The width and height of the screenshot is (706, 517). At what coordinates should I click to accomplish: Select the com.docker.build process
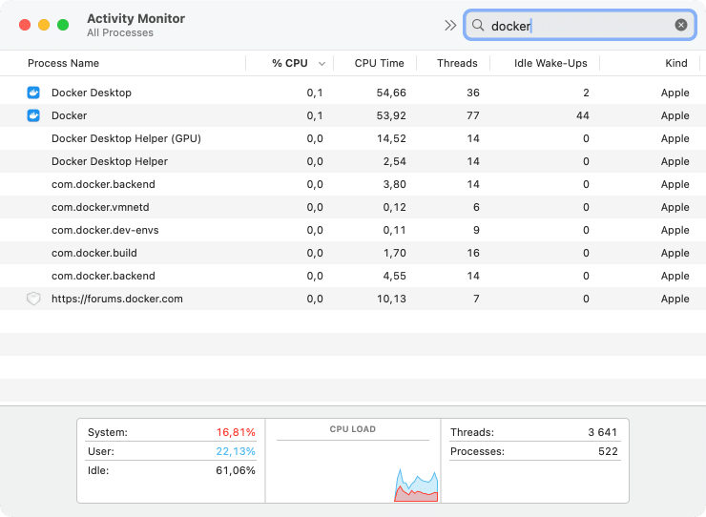(x=353, y=253)
